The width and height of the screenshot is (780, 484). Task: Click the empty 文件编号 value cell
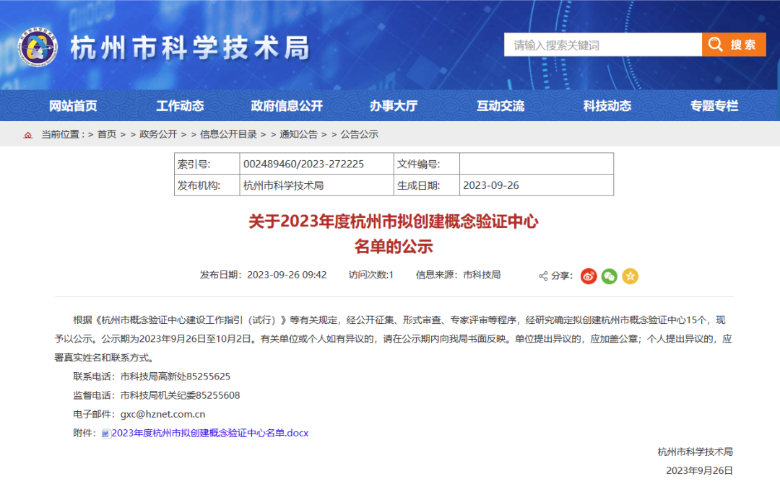pyautogui.click(x=536, y=164)
